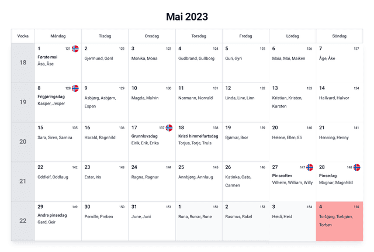Click the flag icon on May 17
This screenshot has height=252, width=374.
coord(169,127)
